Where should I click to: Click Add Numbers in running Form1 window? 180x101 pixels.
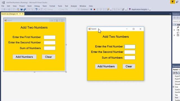(106, 66)
